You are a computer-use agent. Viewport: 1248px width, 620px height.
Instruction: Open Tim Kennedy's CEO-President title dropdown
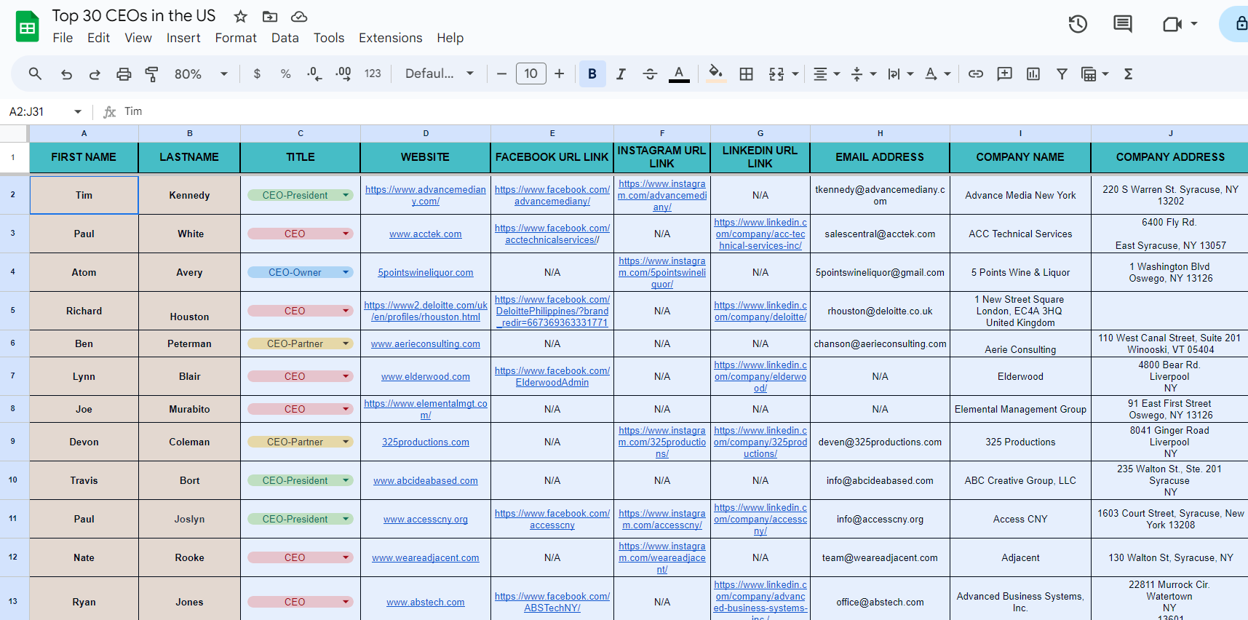[346, 195]
